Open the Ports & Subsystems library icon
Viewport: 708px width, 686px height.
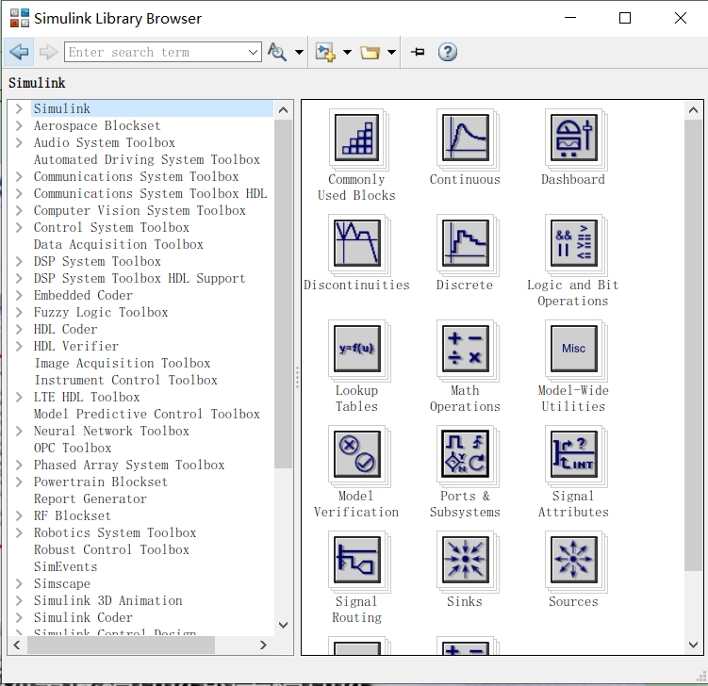[465, 454]
